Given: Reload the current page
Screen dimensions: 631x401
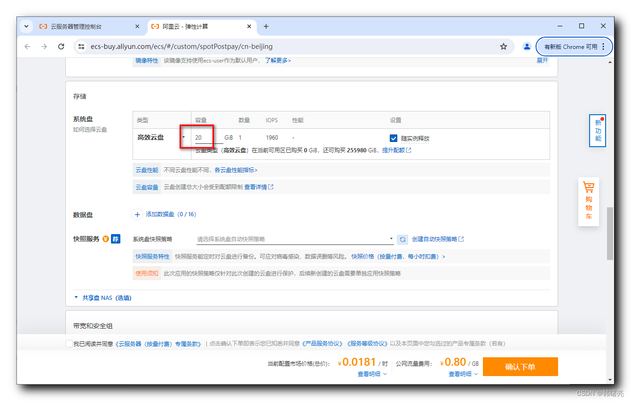Looking at the screenshot, I should 61,46.
